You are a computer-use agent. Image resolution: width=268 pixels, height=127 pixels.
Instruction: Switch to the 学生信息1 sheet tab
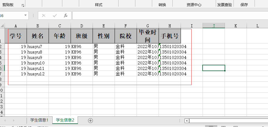[x=39, y=120]
